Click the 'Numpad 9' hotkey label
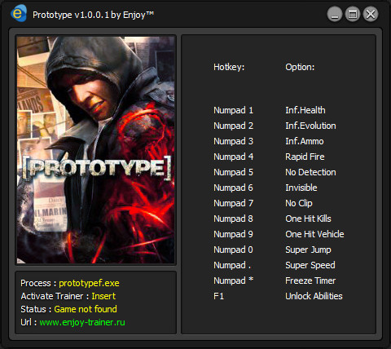Screen dimensions: 391x349 [233, 234]
